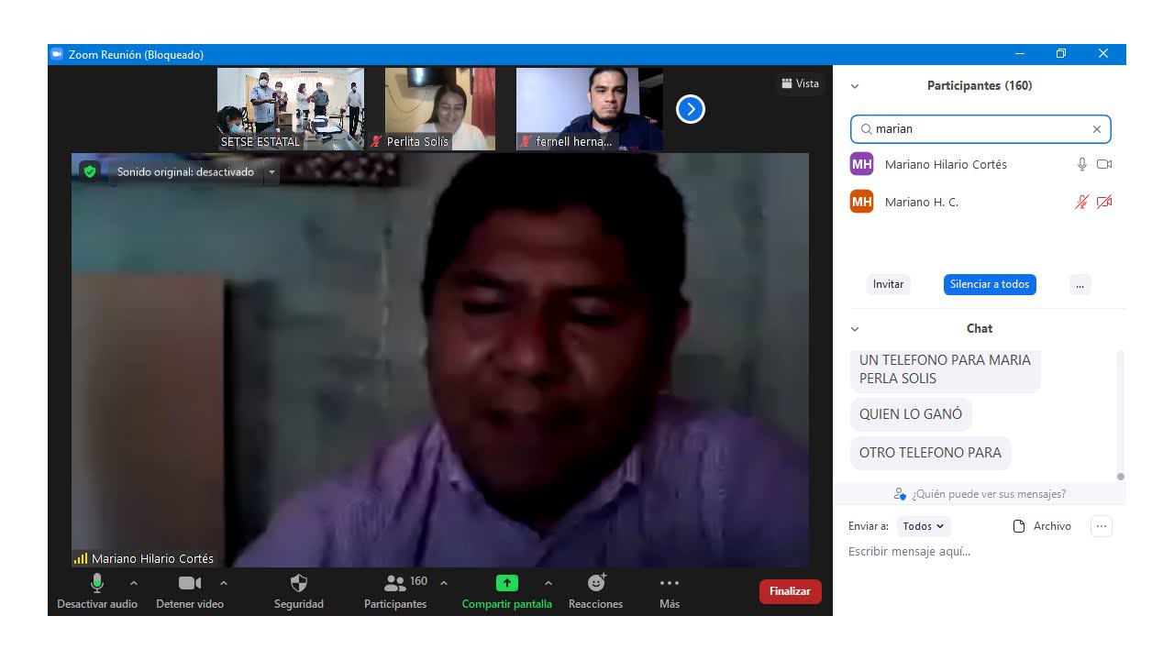
Task: Mute Mariano Hilario Cortés microphone
Action: 1081,164
